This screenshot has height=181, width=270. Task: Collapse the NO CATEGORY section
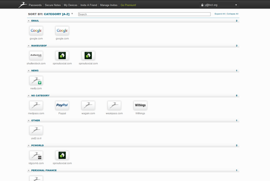click(x=28, y=96)
